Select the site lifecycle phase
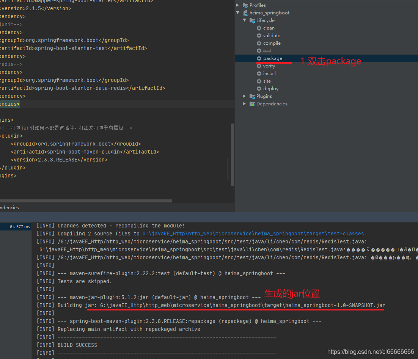The image size is (418, 359). [x=267, y=81]
